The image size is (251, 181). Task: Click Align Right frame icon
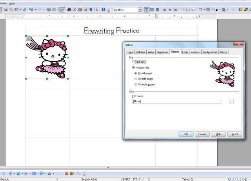[175, 9]
